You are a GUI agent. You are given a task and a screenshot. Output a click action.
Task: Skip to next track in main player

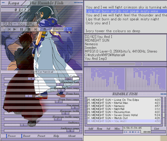click(x=36, y=29)
